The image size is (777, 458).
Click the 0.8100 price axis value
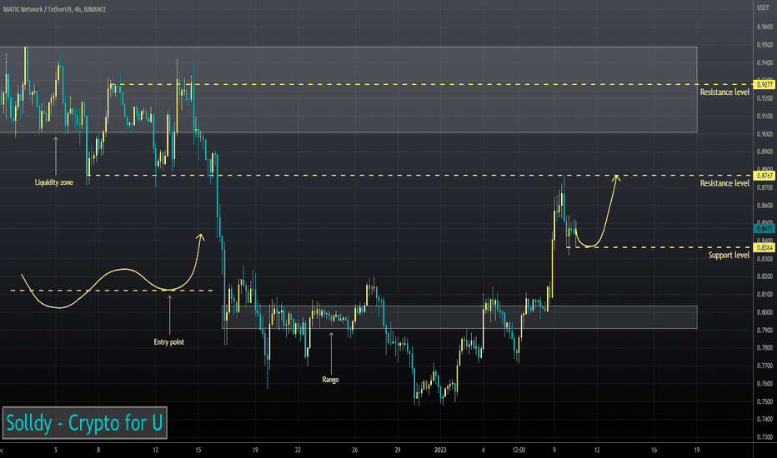(764, 294)
